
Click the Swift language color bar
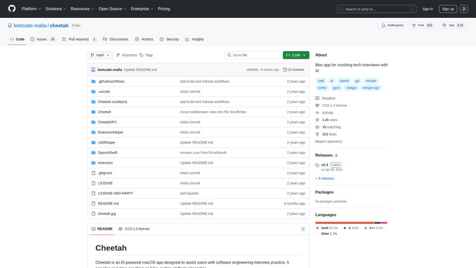pos(345,223)
